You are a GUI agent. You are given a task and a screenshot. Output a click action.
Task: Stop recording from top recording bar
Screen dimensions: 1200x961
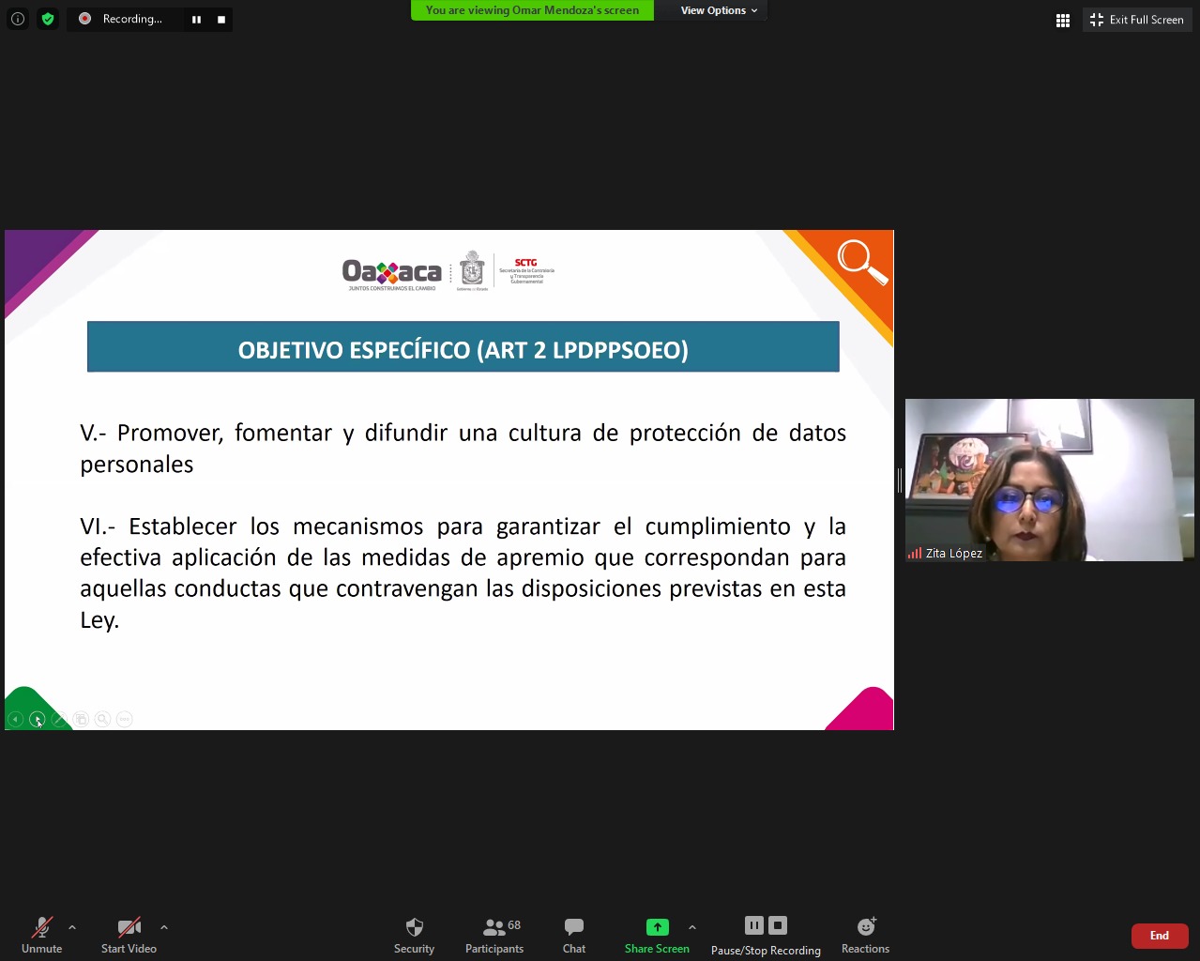point(221,19)
